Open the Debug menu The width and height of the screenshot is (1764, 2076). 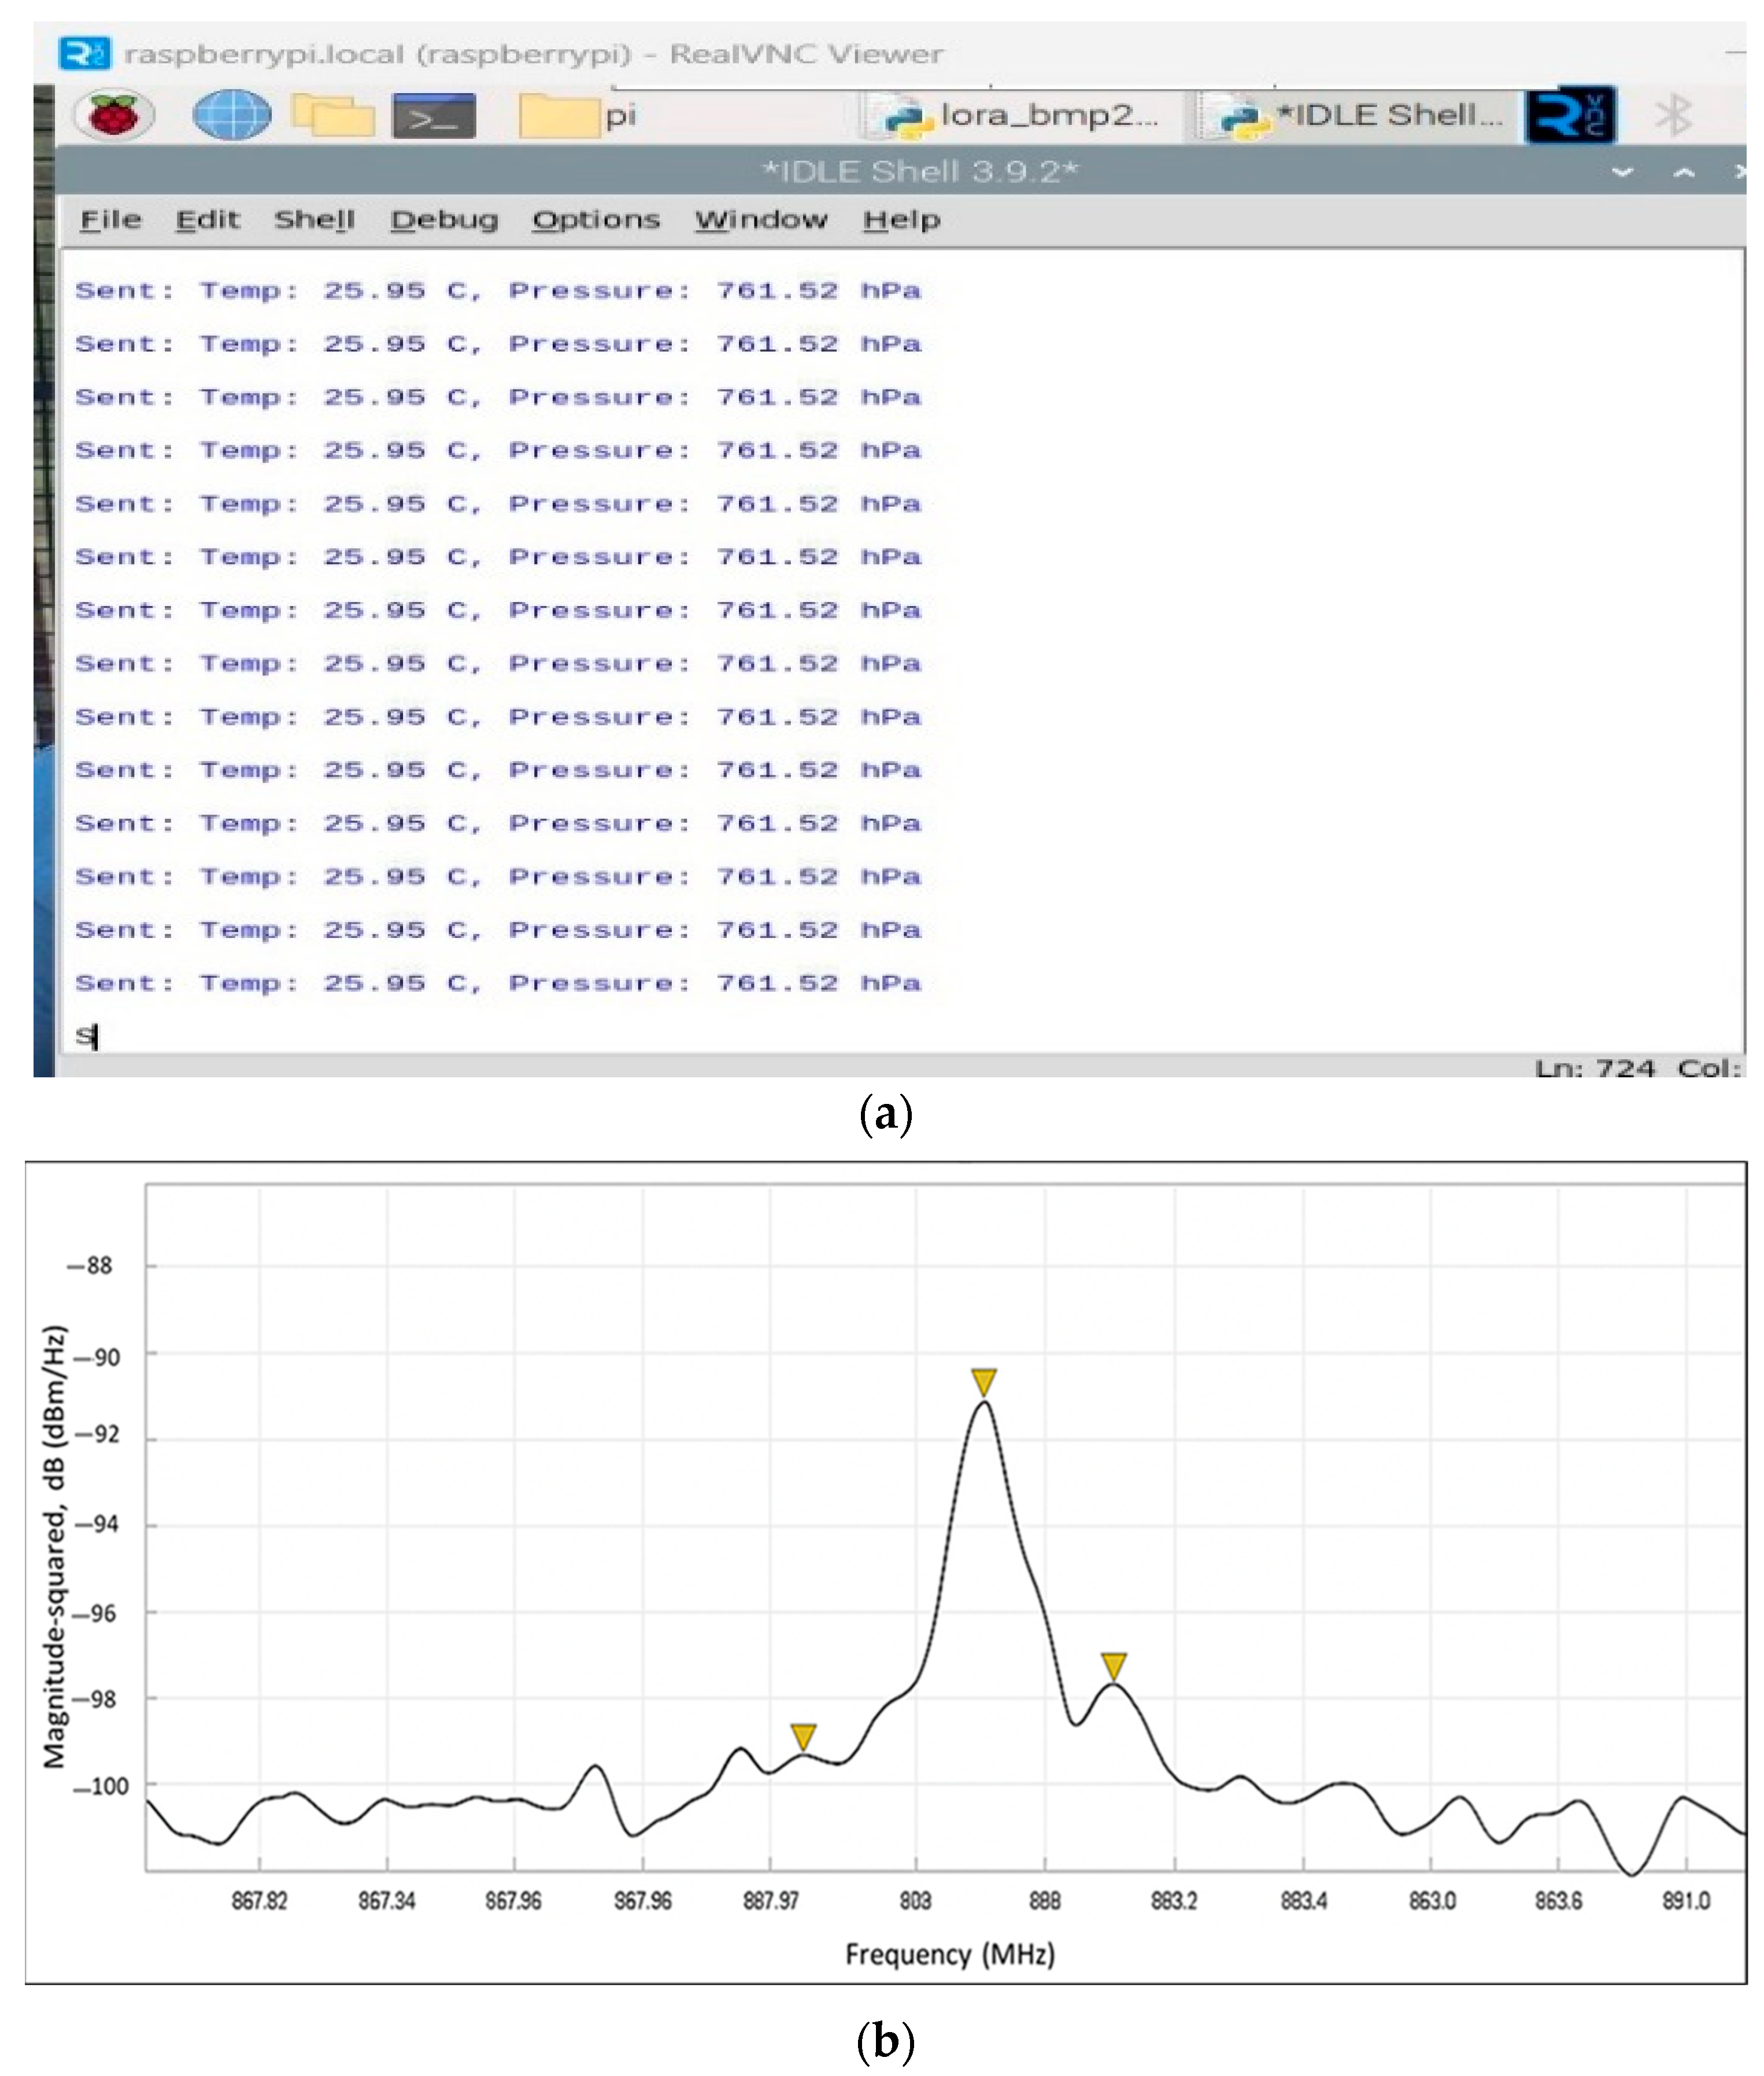[444, 219]
